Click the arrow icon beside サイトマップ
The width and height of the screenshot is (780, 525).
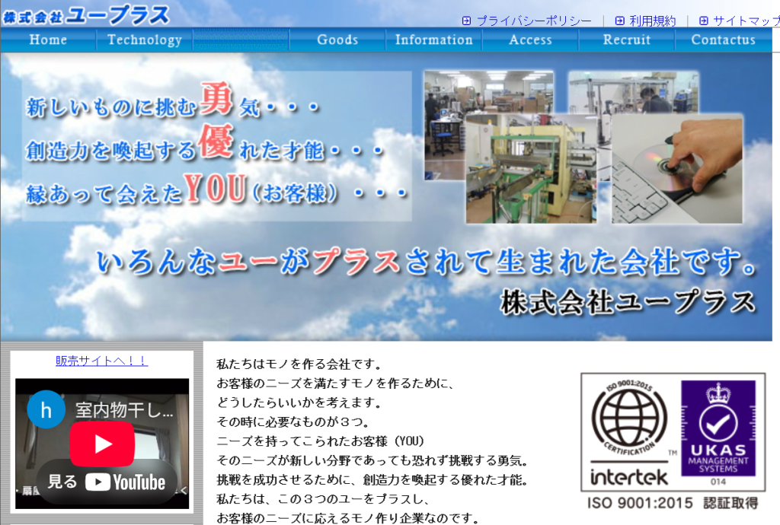pyautogui.click(x=703, y=21)
